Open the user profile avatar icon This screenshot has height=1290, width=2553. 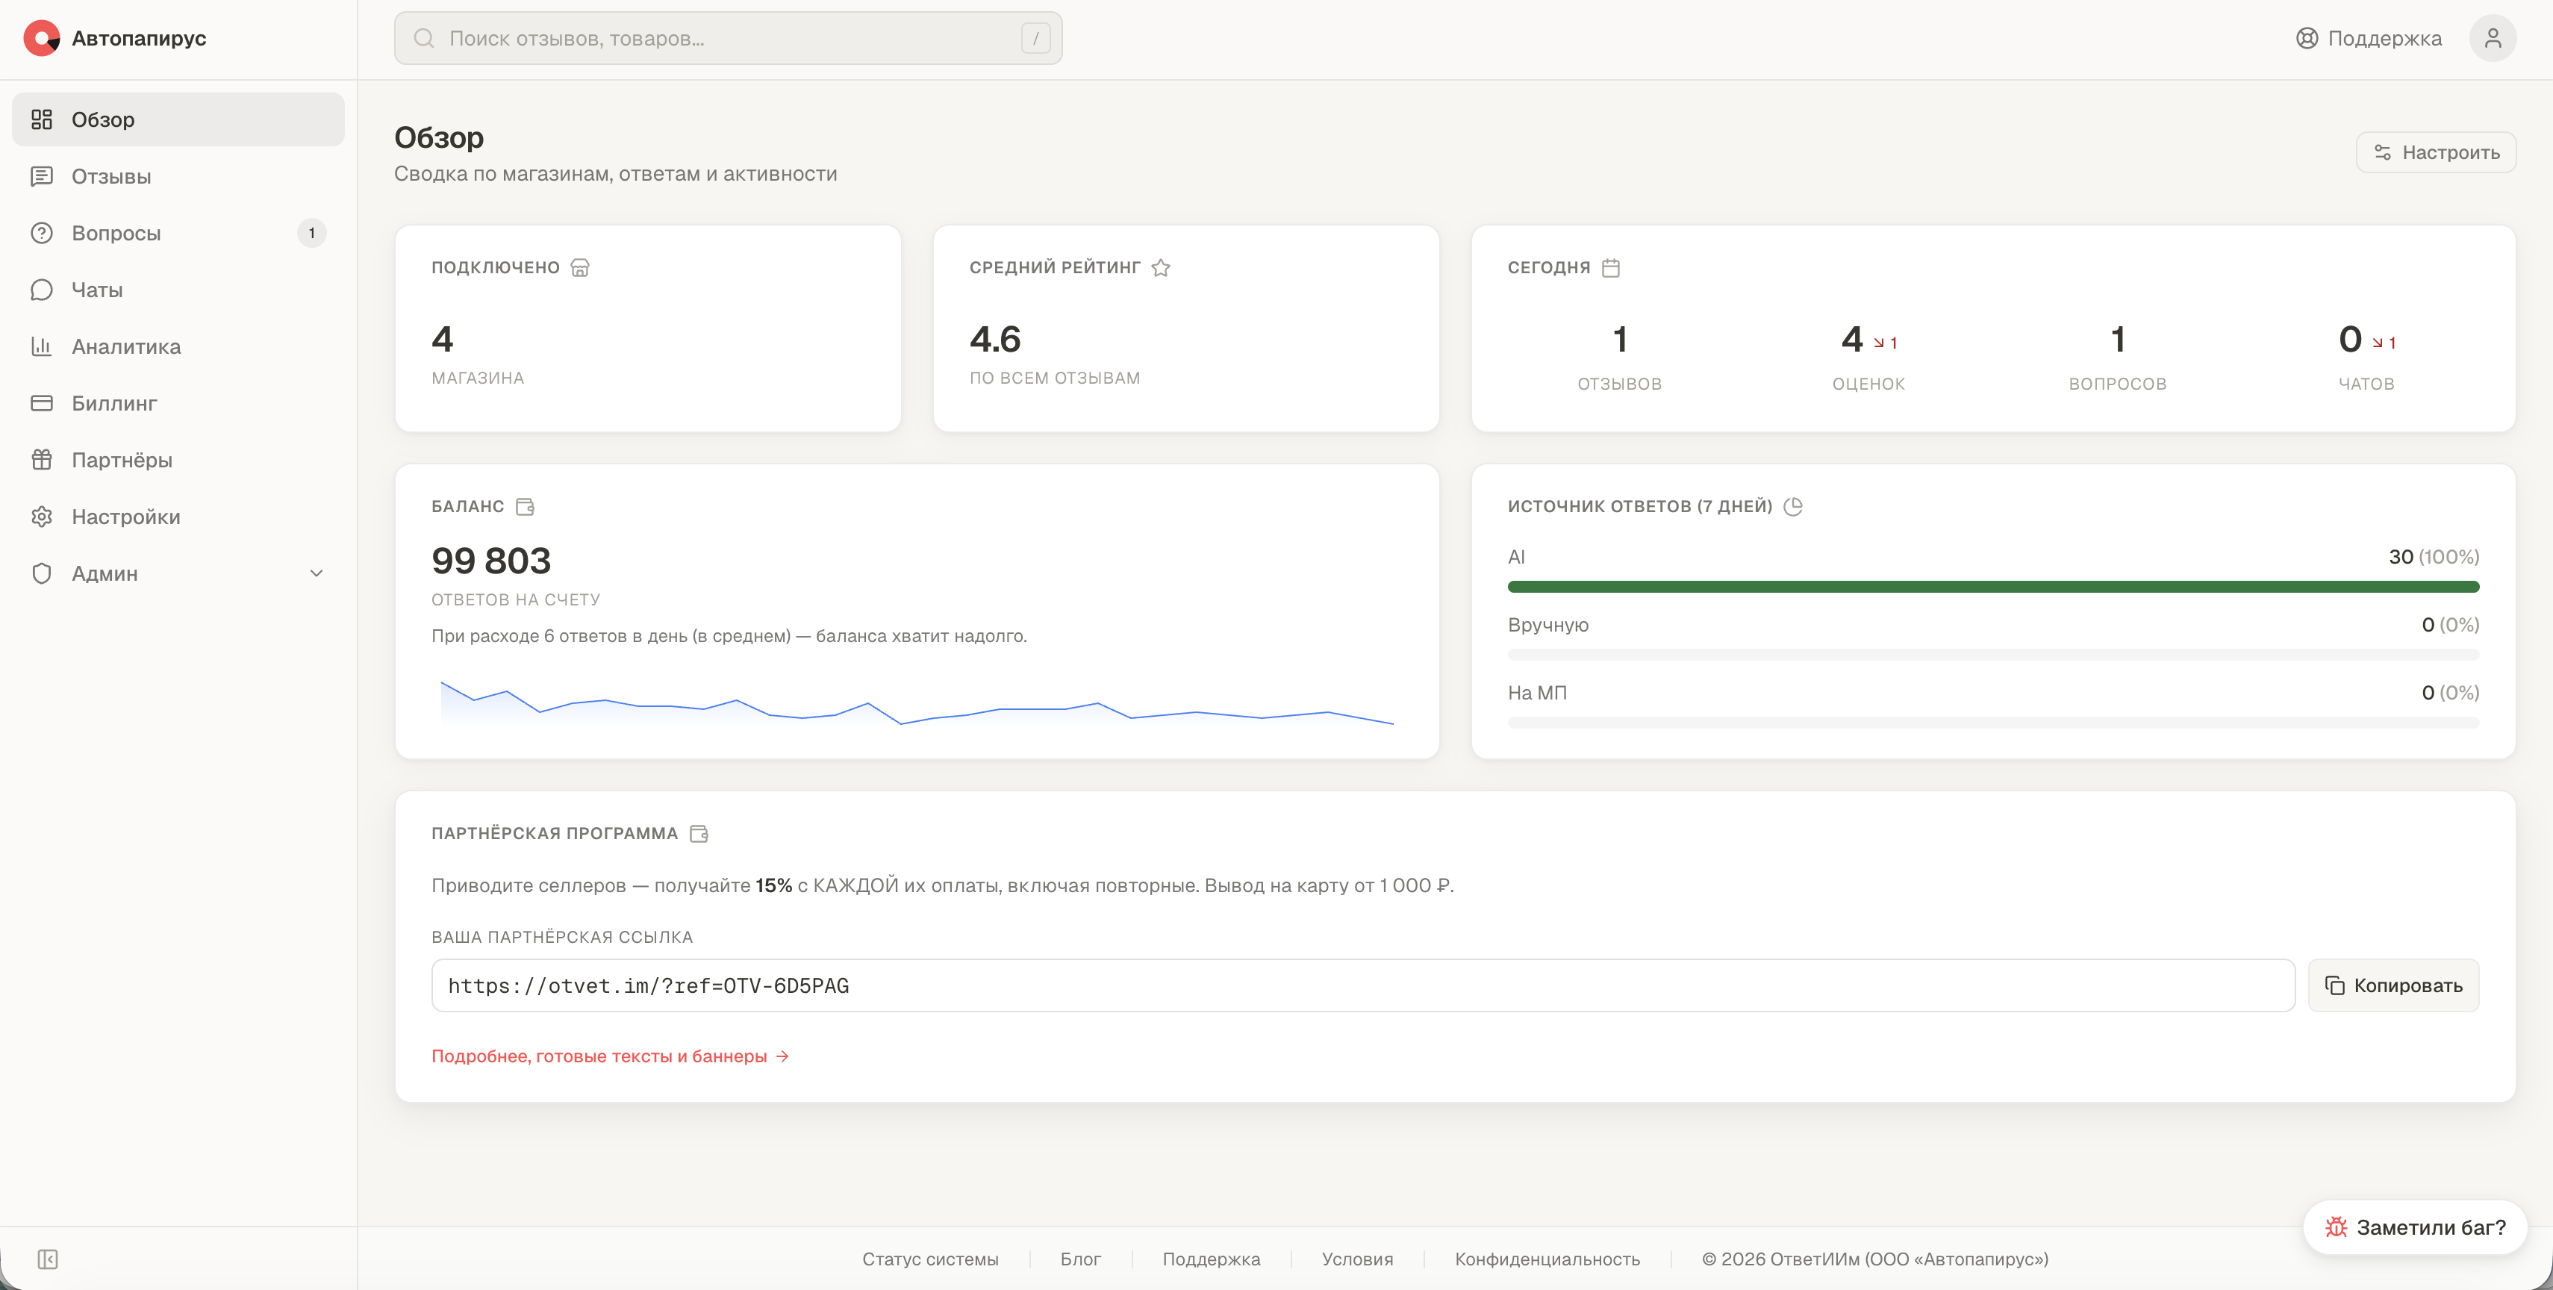click(2493, 39)
